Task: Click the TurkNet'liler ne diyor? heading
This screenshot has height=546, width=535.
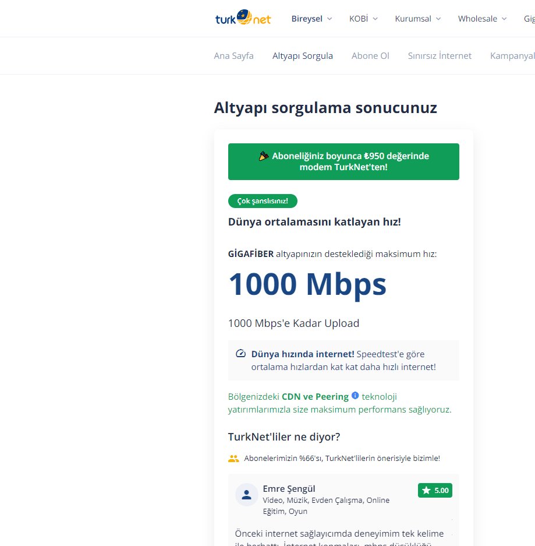Action: (x=284, y=436)
